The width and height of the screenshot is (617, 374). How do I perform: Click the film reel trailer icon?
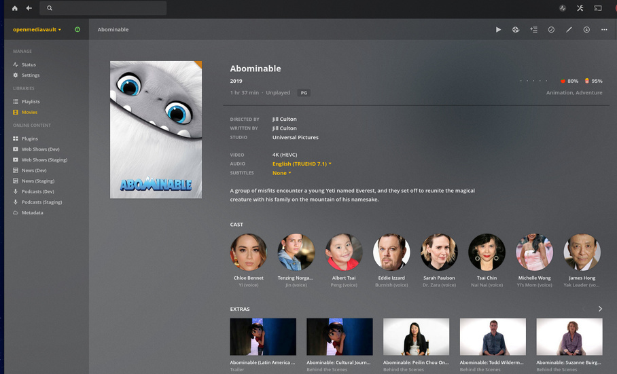click(516, 29)
